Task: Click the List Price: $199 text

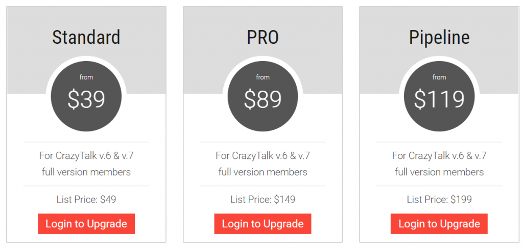Action: (439, 200)
